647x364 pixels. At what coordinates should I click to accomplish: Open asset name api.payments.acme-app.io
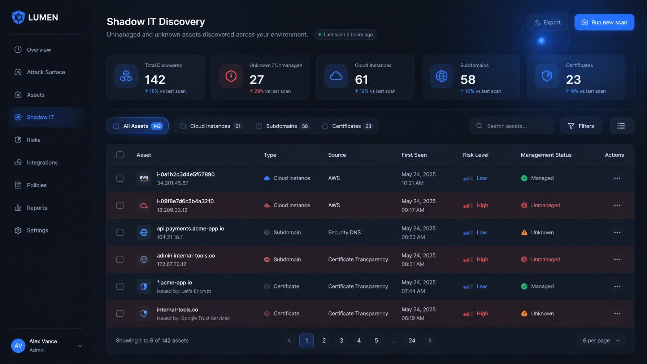coord(190,229)
